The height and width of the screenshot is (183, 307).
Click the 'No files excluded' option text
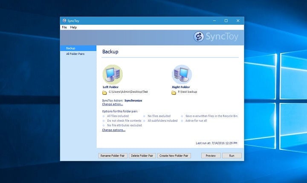pyautogui.click(x=159, y=116)
